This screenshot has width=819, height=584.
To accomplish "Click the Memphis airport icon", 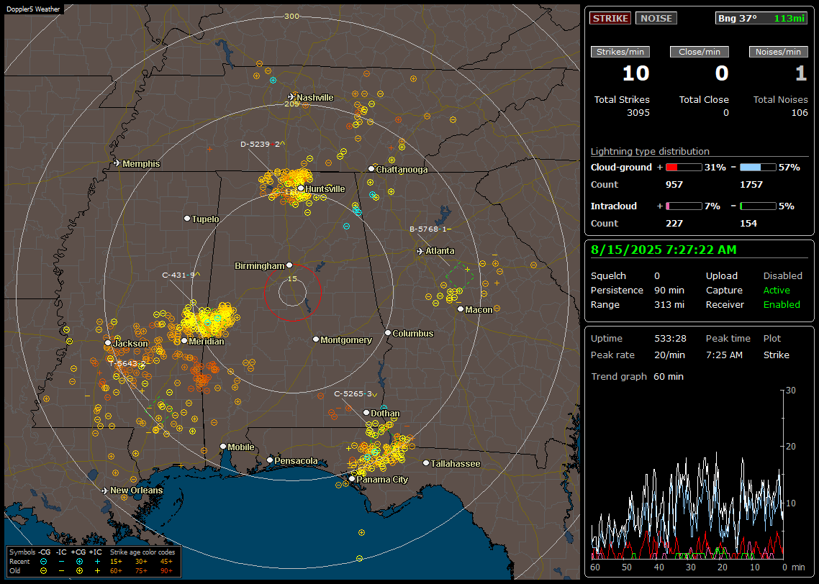I will (x=117, y=163).
